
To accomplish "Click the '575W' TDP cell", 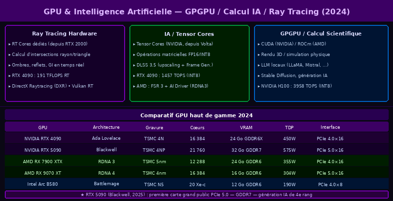I will [289, 150].
